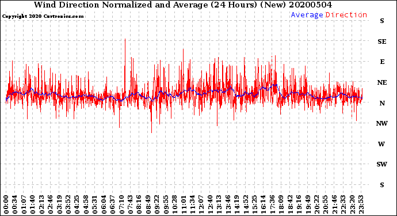Click the "11:34" time axis label
The height and width of the screenshot is (216, 397).
click(x=193, y=204)
